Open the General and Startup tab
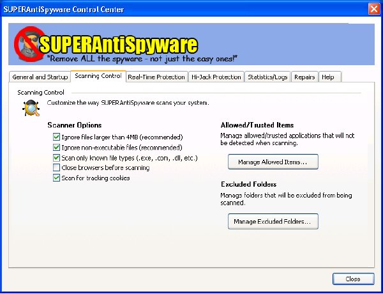The height and width of the screenshot is (294, 383). tap(40, 77)
